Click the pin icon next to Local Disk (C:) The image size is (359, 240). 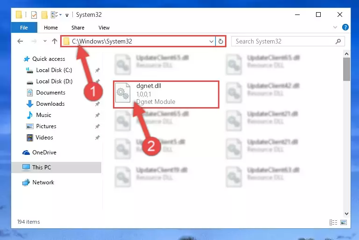click(98, 70)
